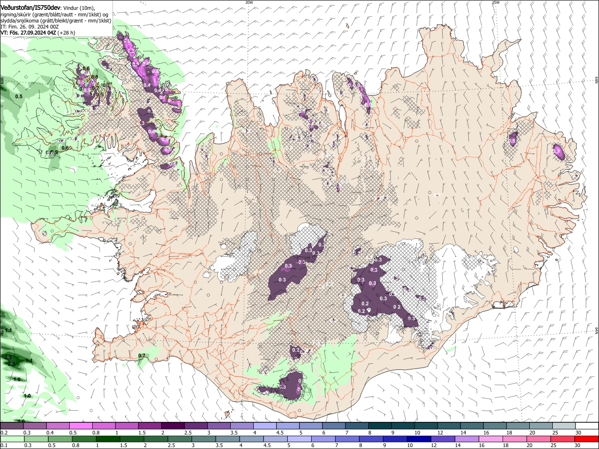Click the '(+28 h)' forecast offset text
599x449 pixels.
pyautogui.click(x=67, y=33)
